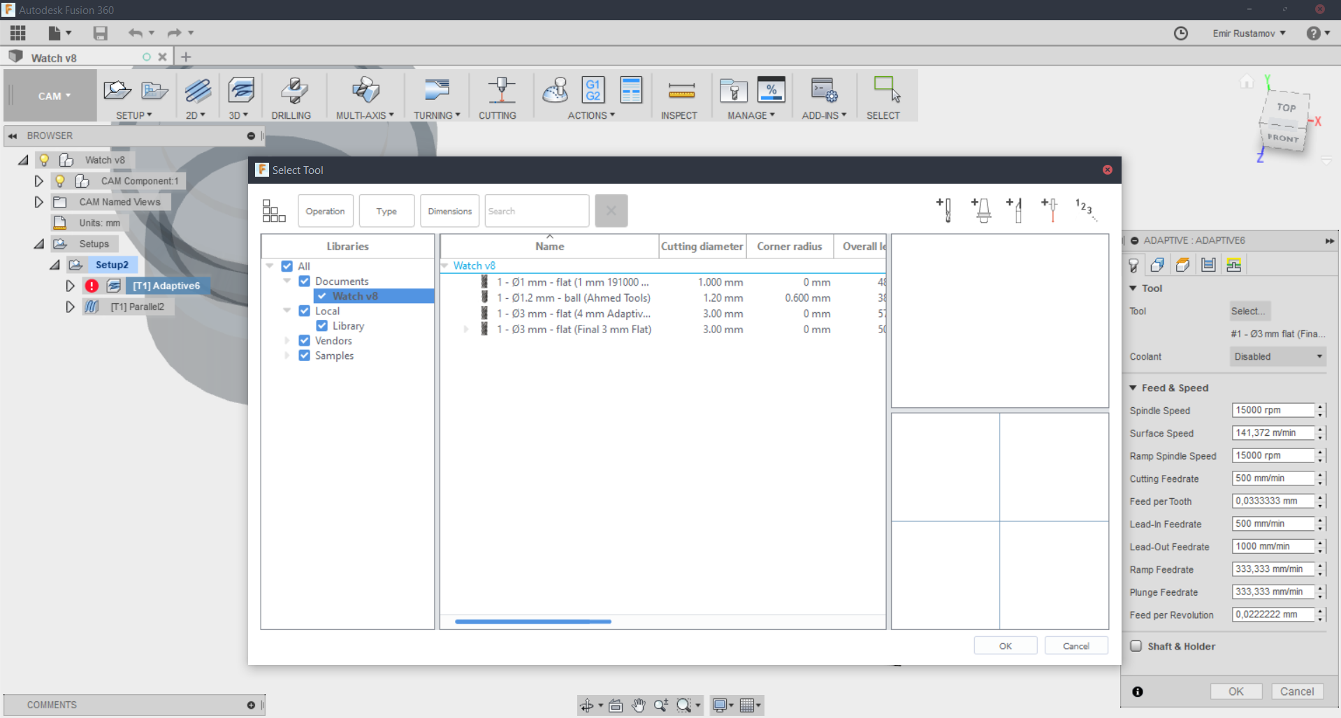Expand the [T1] Adaptive6 operation
Viewport: 1341px width, 718px height.
point(70,286)
